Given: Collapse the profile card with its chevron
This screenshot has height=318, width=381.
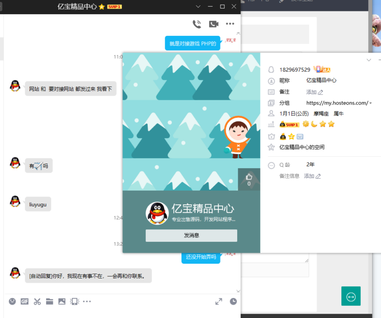Looking at the screenshot, I should pos(369,60).
